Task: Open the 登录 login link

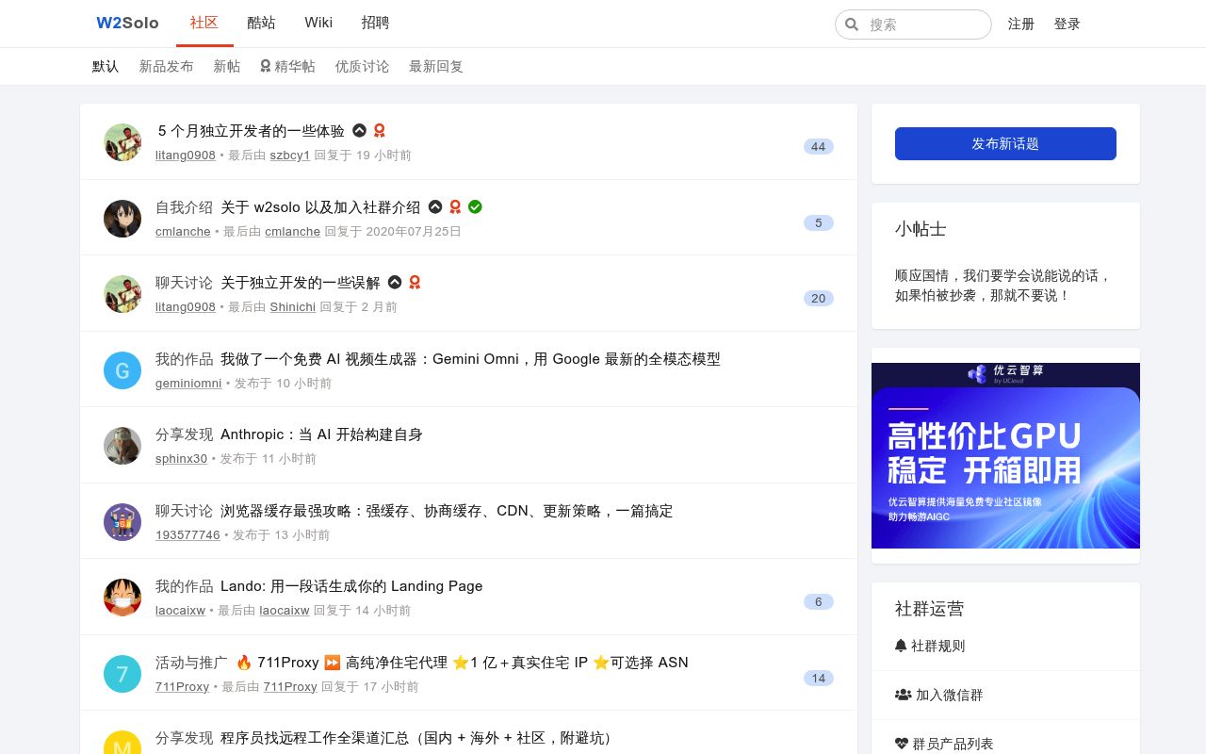Action: [1067, 24]
